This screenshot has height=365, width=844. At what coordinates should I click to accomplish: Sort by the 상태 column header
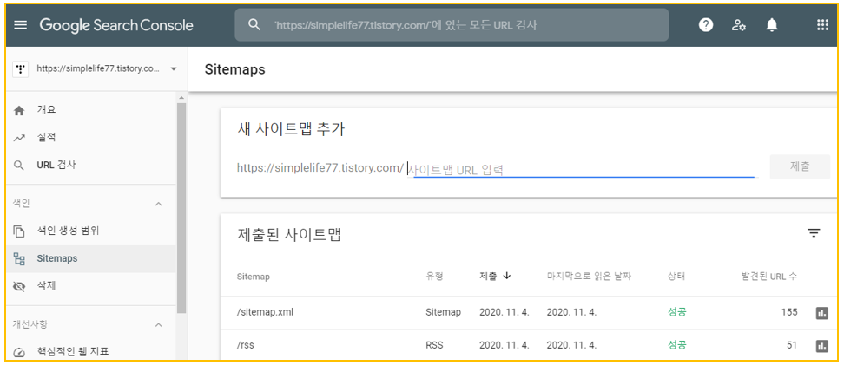pyautogui.click(x=676, y=277)
